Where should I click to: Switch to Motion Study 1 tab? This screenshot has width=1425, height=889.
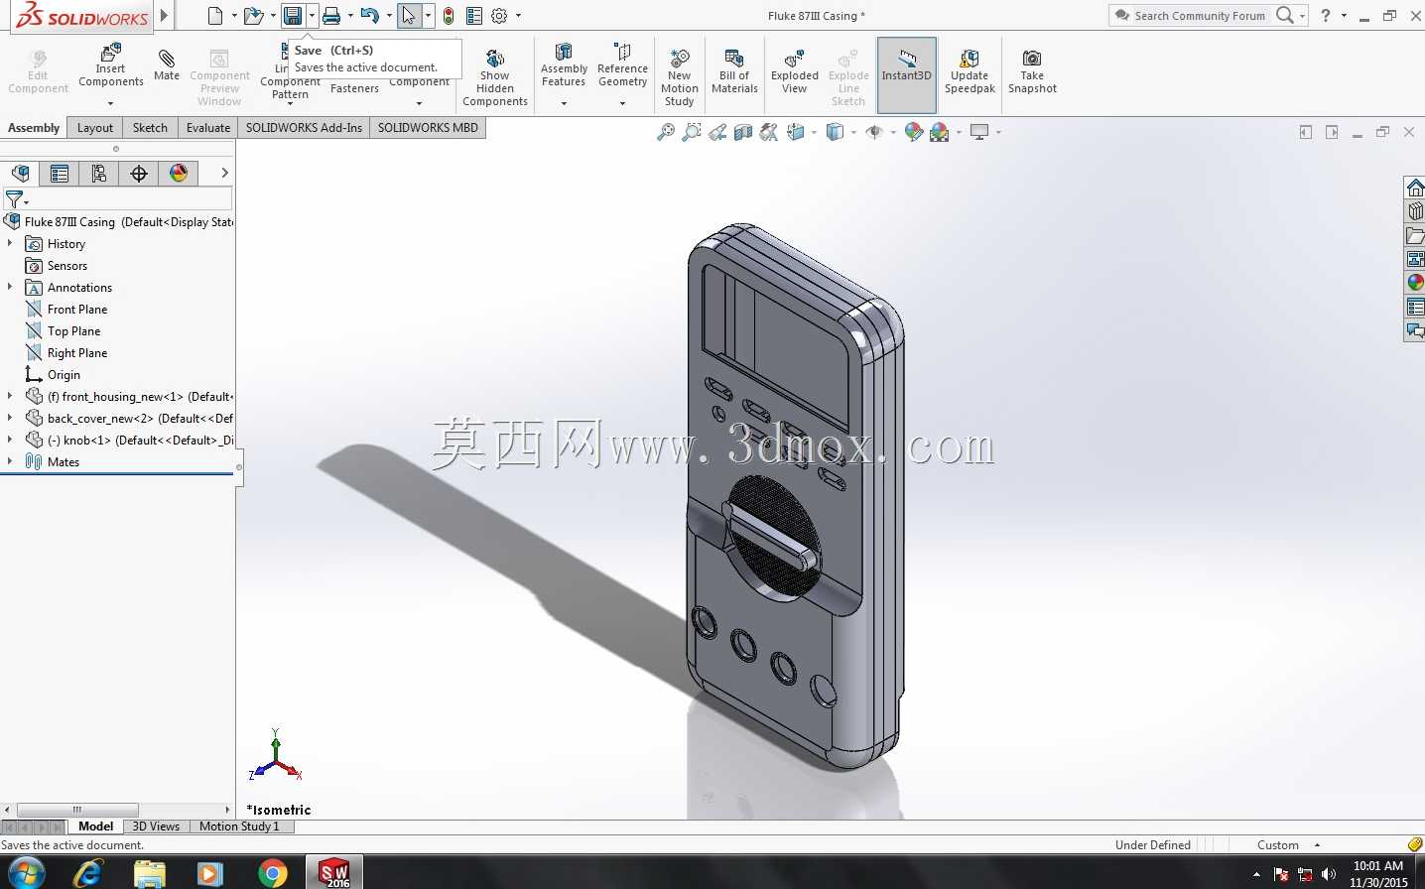(x=239, y=826)
